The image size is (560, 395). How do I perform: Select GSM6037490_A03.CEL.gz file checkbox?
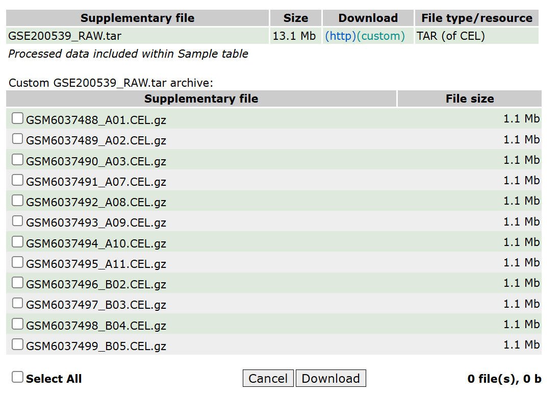pyautogui.click(x=17, y=160)
